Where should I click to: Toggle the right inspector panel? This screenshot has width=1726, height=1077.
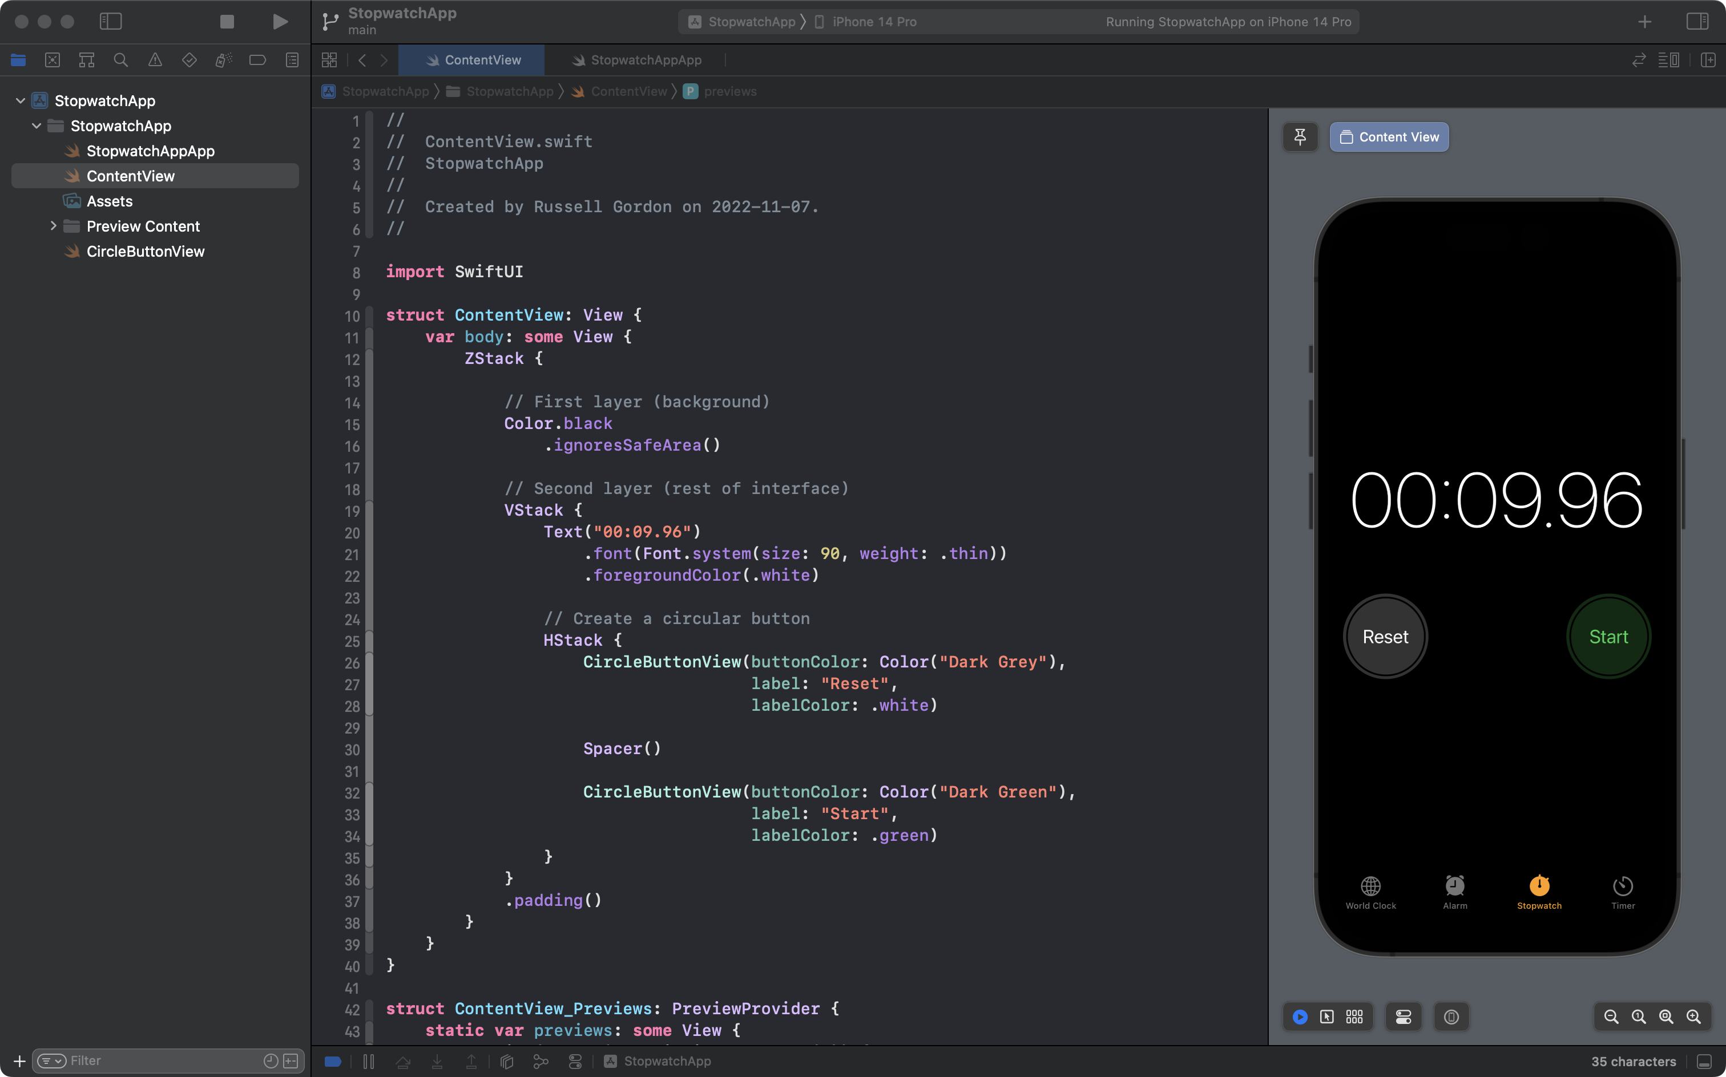point(1697,22)
